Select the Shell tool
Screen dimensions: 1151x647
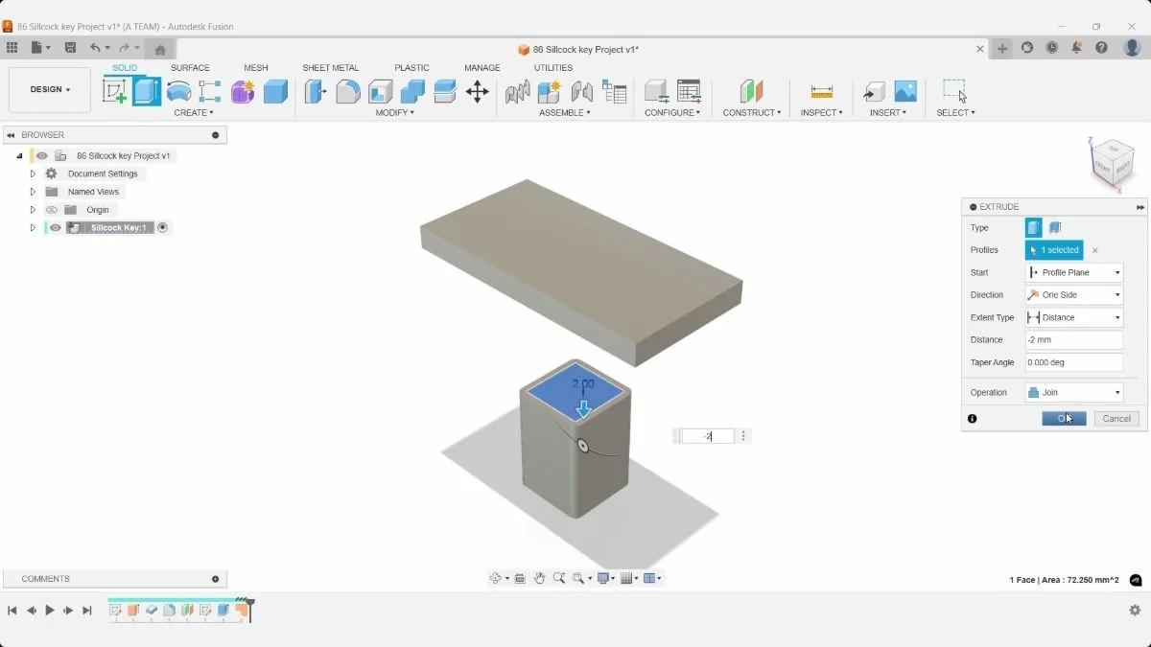click(381, 91)
